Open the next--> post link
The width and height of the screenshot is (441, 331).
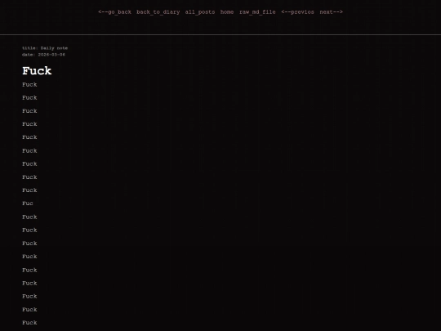click(x=331, y=12)
